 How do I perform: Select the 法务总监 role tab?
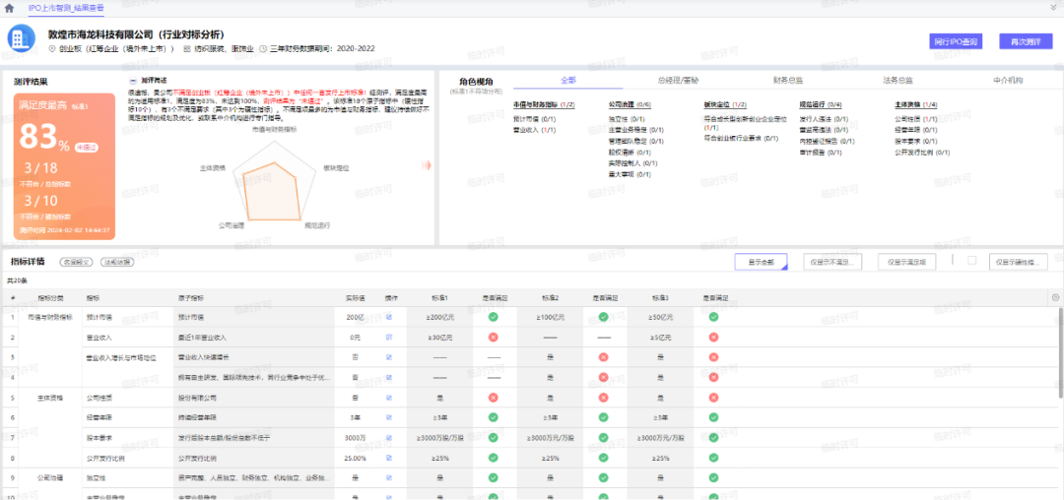pos(898,80)
